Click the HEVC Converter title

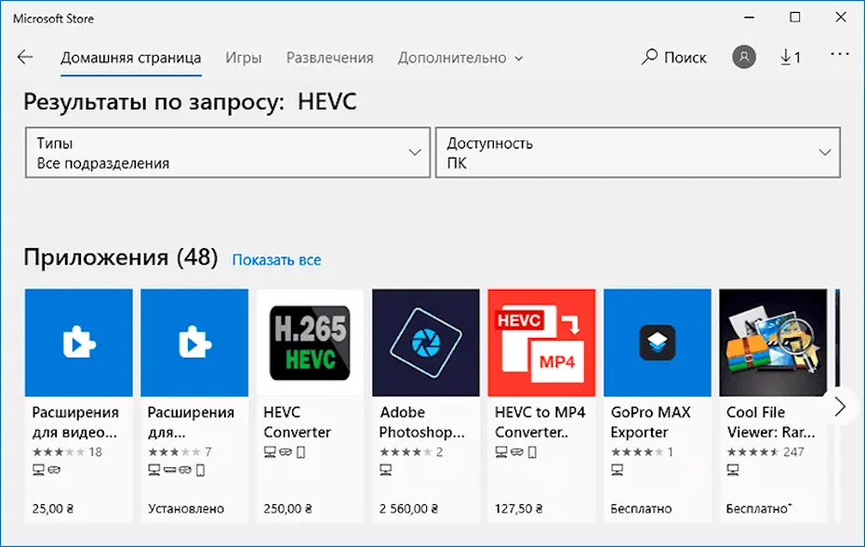(297, 422)
